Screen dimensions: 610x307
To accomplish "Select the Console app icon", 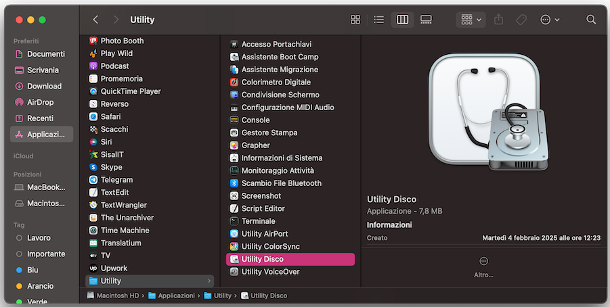I will (x=234, y=120).
